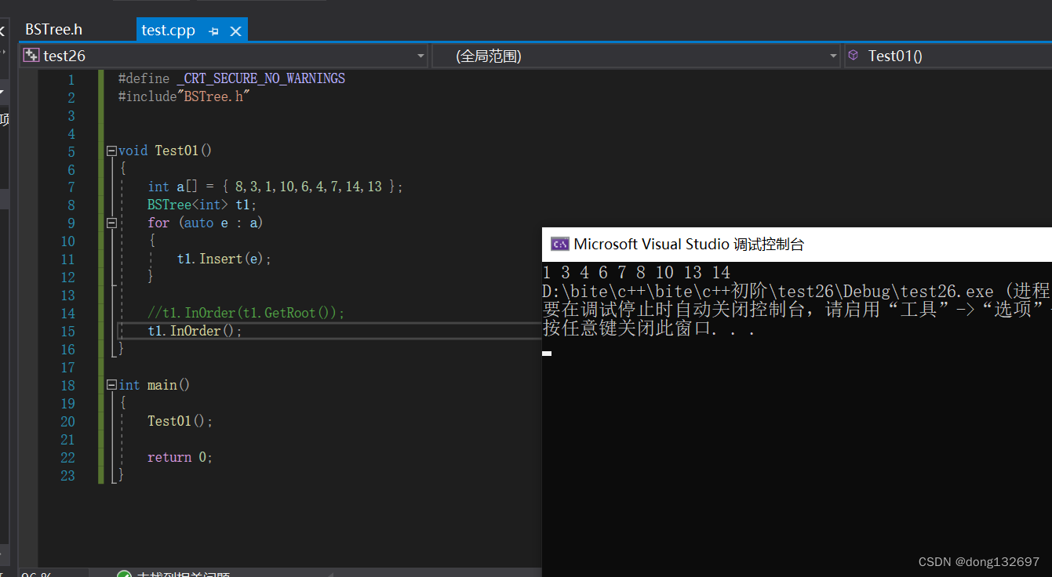Click the for (auto e : a) line

point(205,223)
